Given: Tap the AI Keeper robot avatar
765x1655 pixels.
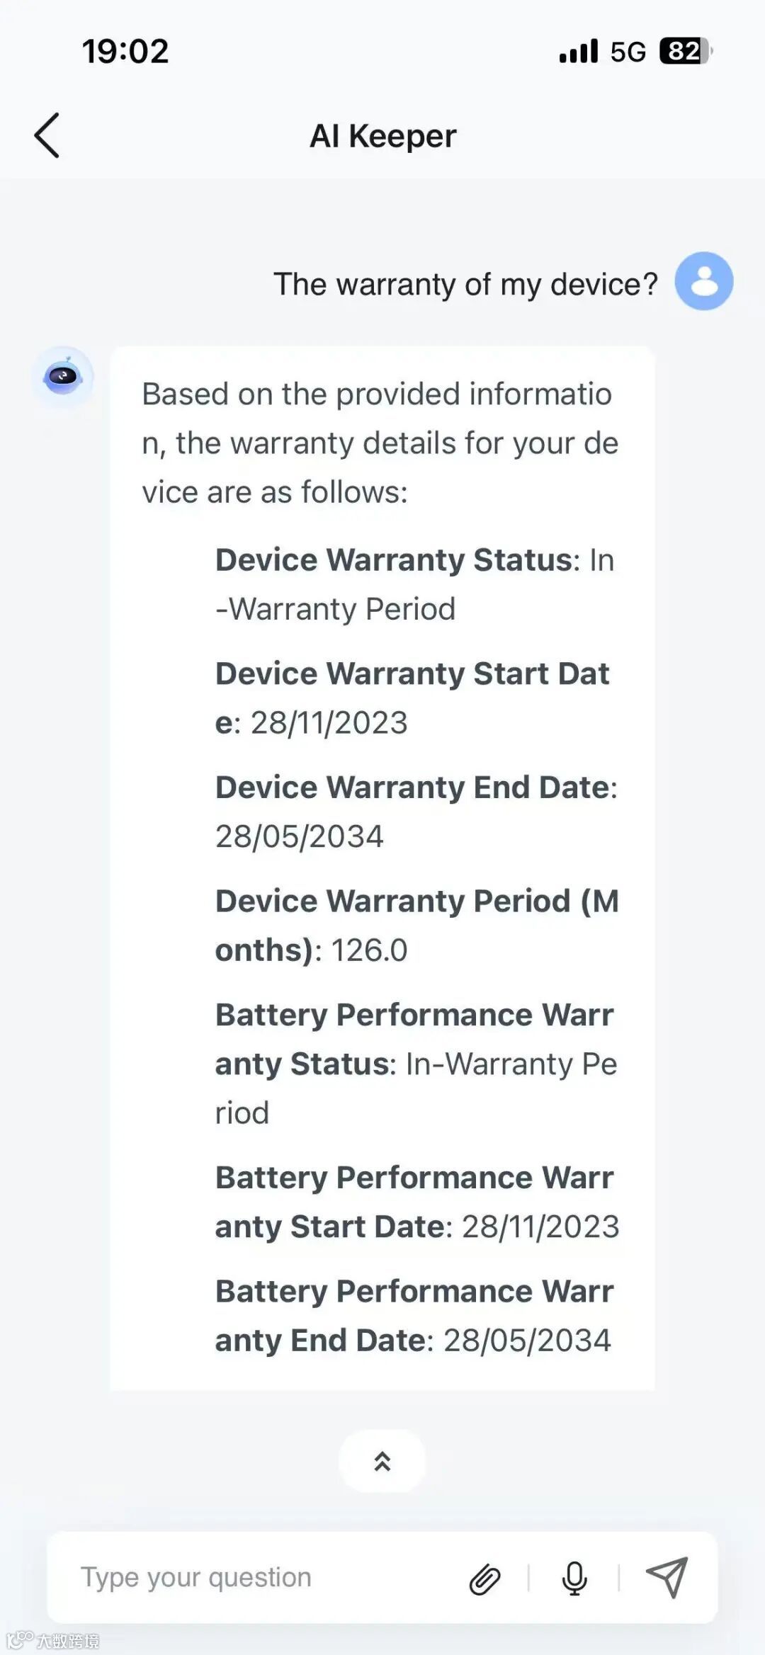Looking at the screenshot, I should (x=63, y=377).
